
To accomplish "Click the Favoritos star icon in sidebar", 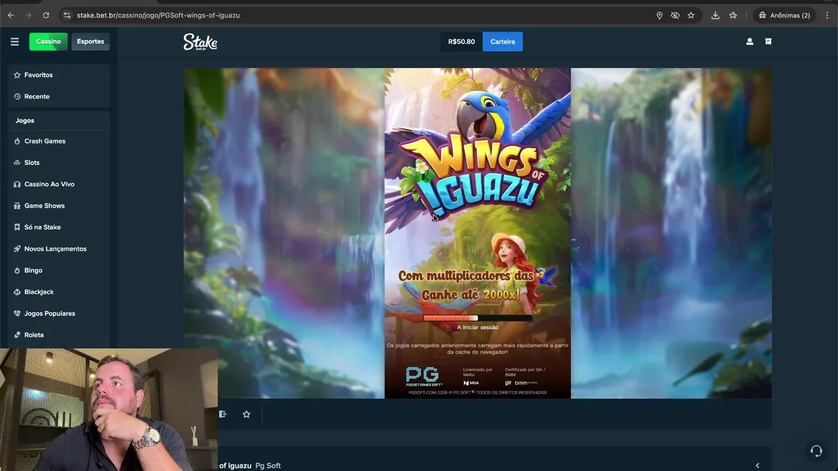I will pyautogui.click(x=18, y=75).
